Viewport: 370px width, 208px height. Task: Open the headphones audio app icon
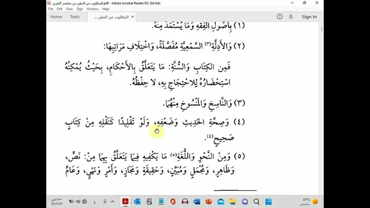point(185,202)
